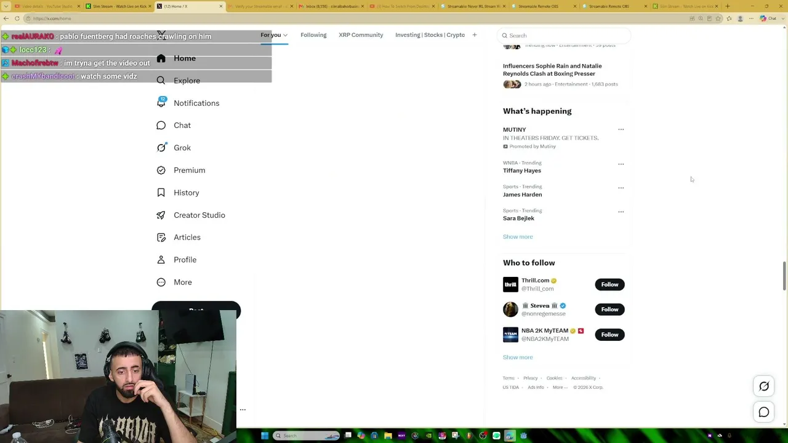Open the James Harden trending topic
788x443 pixels.
tap(523, 194)
